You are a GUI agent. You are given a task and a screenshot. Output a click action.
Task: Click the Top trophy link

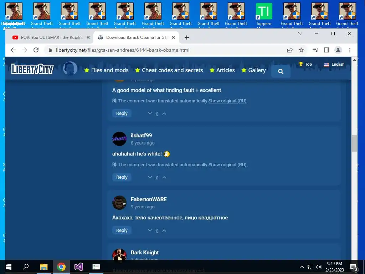coord(305,64)
